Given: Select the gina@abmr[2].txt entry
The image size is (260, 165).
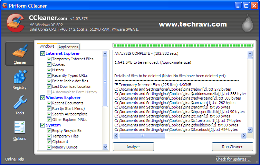Looking at the screenshot, I should tap(173, 89).
